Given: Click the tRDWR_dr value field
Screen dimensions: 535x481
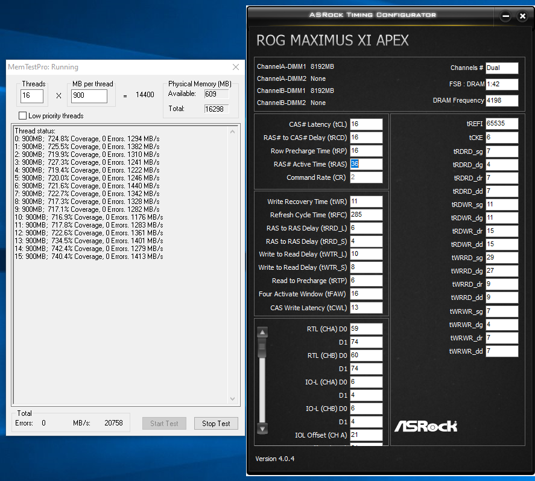Looking at the screenshot, I should [x=502, y=231].
